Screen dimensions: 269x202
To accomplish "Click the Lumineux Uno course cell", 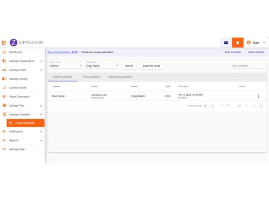I will [x=99, y=96].
